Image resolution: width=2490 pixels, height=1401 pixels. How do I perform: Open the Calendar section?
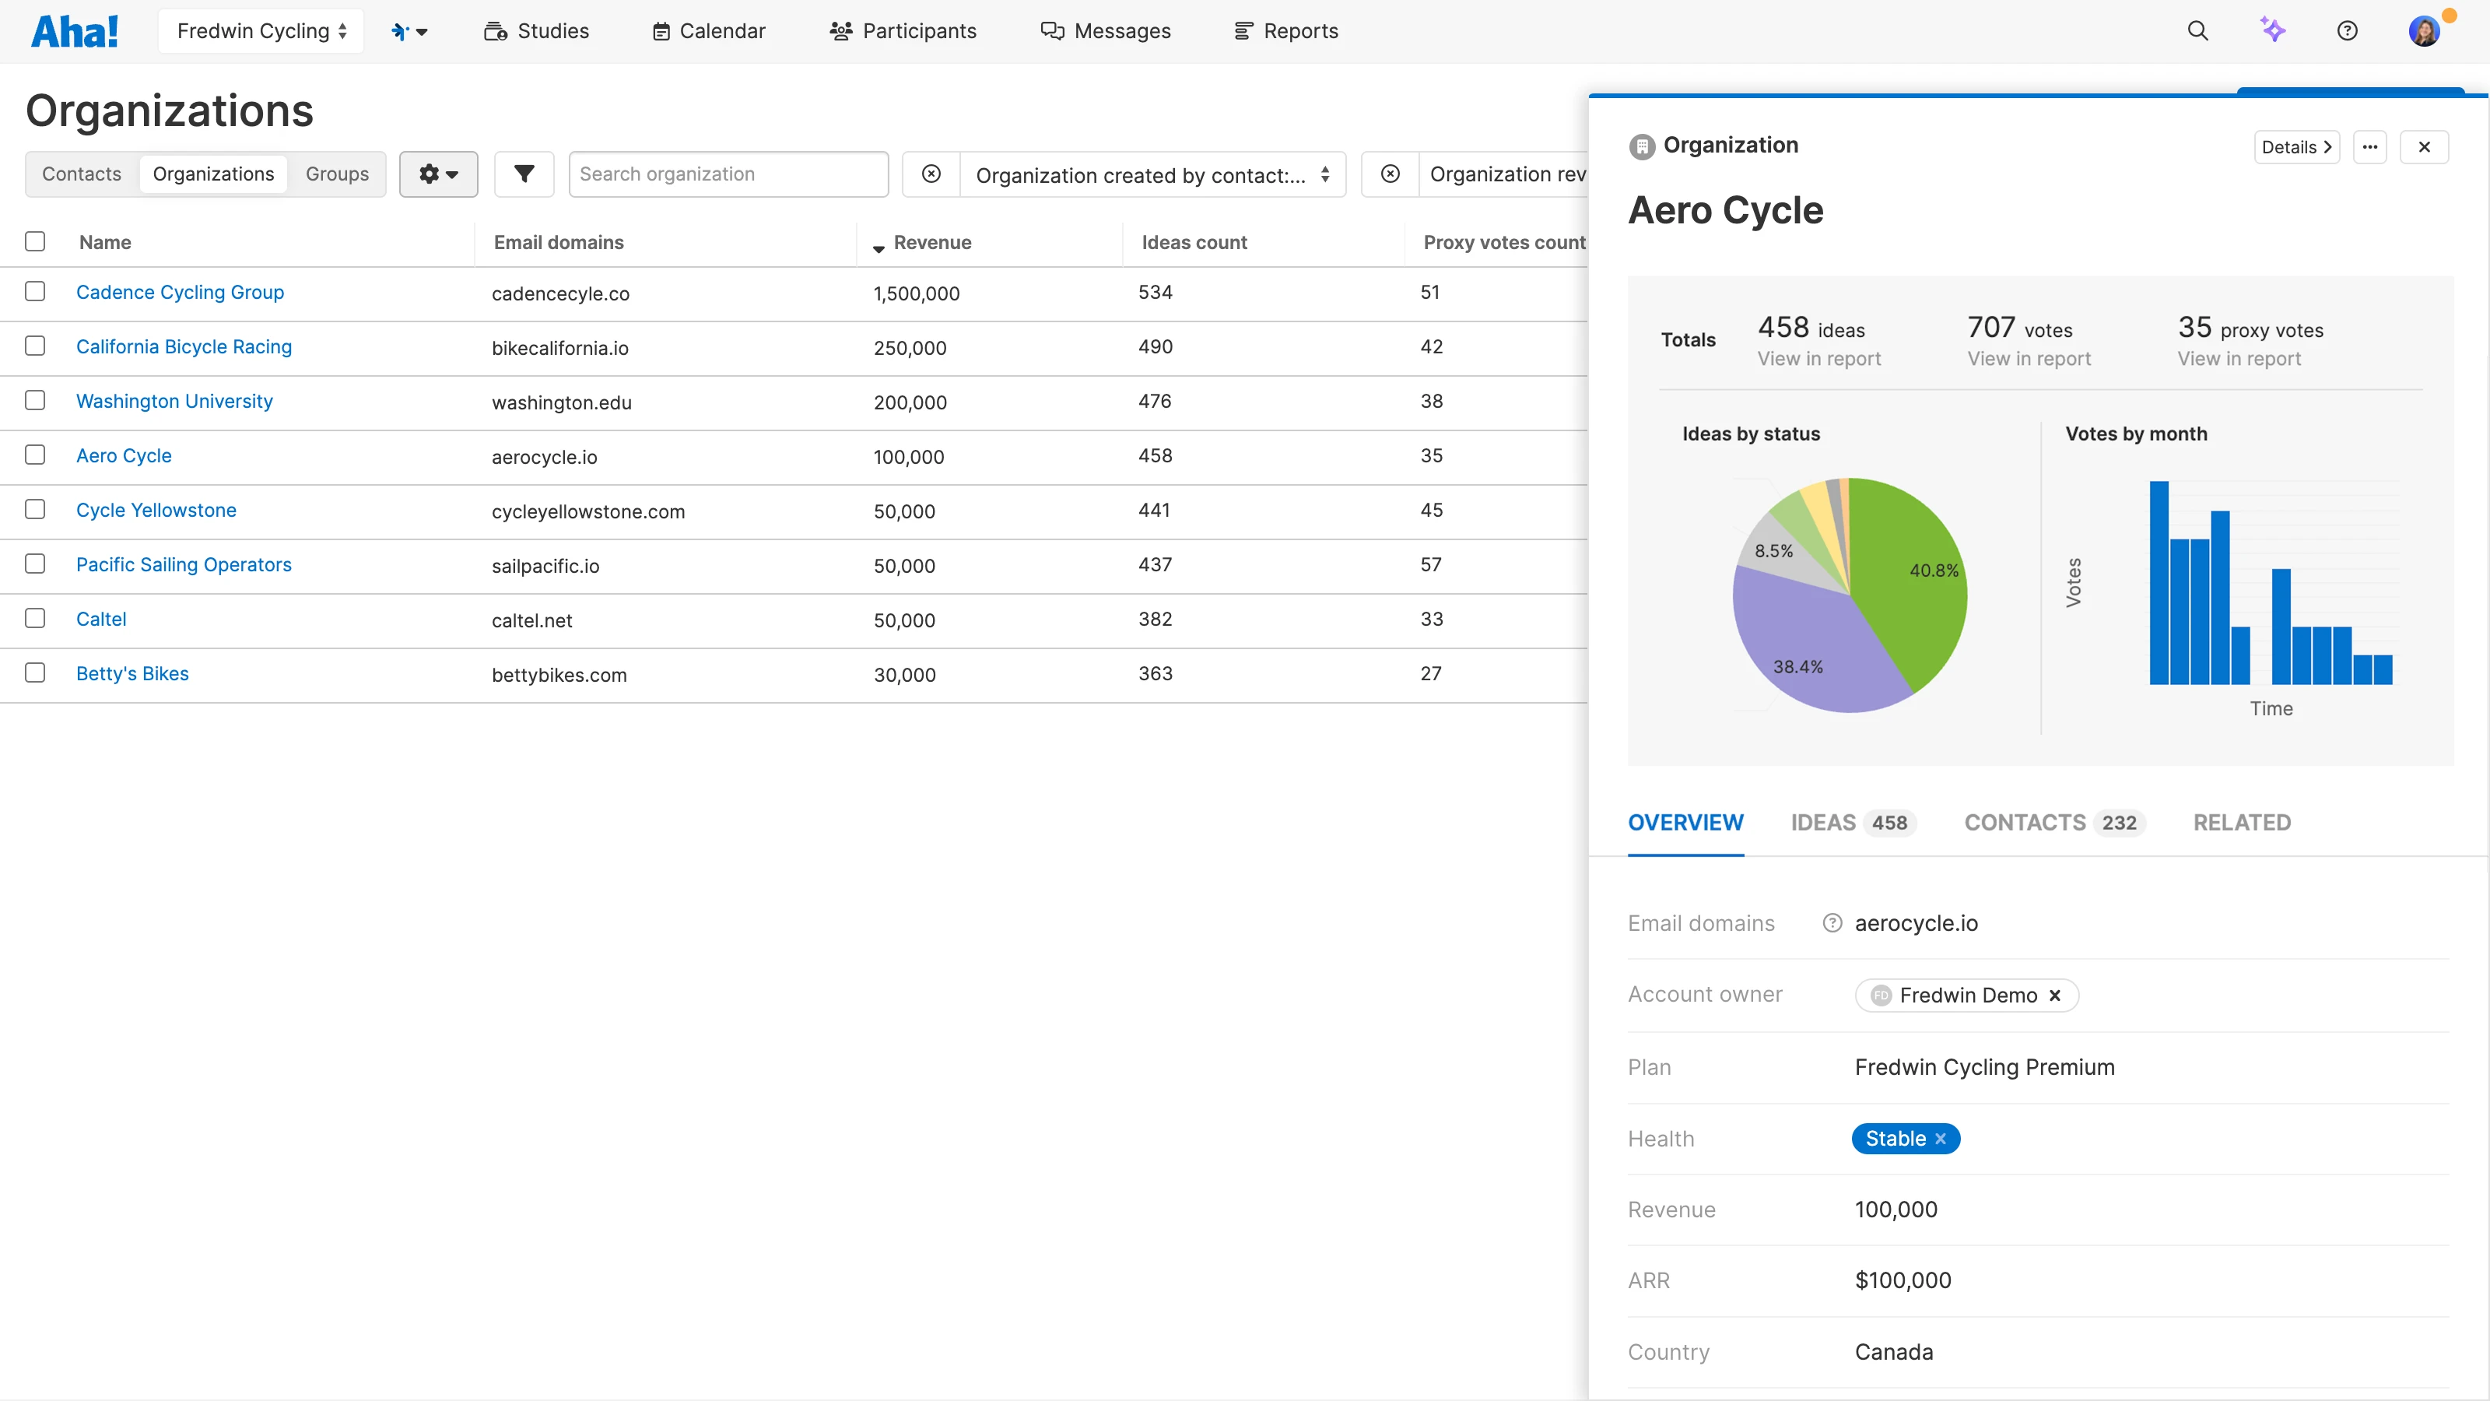coord(663,30)
